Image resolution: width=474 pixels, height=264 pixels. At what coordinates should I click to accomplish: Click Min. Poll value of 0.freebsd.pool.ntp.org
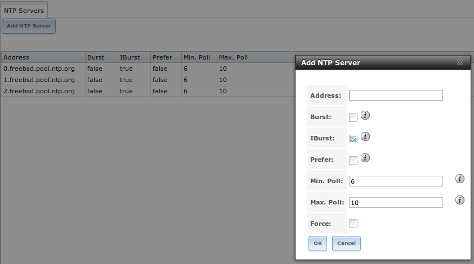pyautogui.click(x=185, y=69)
